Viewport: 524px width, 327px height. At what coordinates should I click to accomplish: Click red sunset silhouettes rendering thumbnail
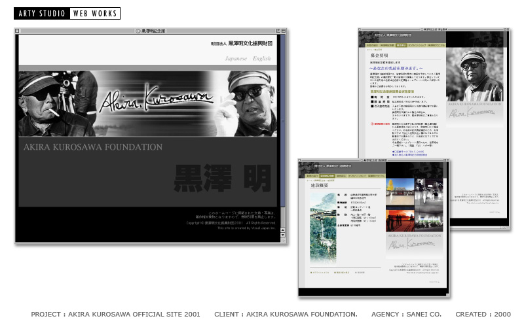click(x=400, y=218)
